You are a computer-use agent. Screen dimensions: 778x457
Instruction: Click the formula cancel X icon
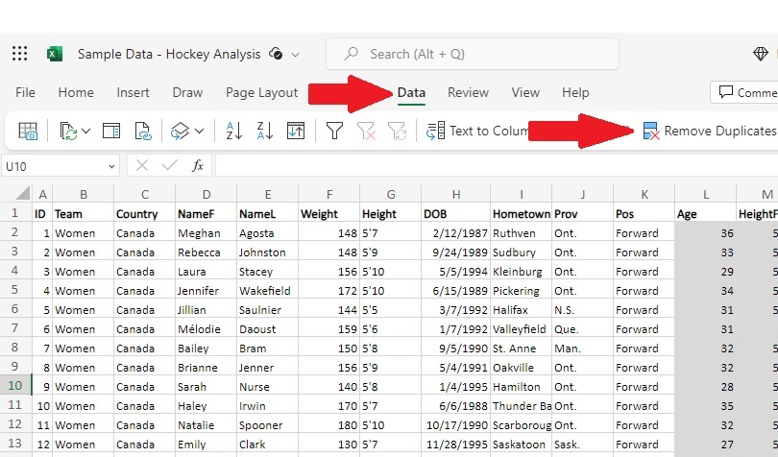(142, 166)
